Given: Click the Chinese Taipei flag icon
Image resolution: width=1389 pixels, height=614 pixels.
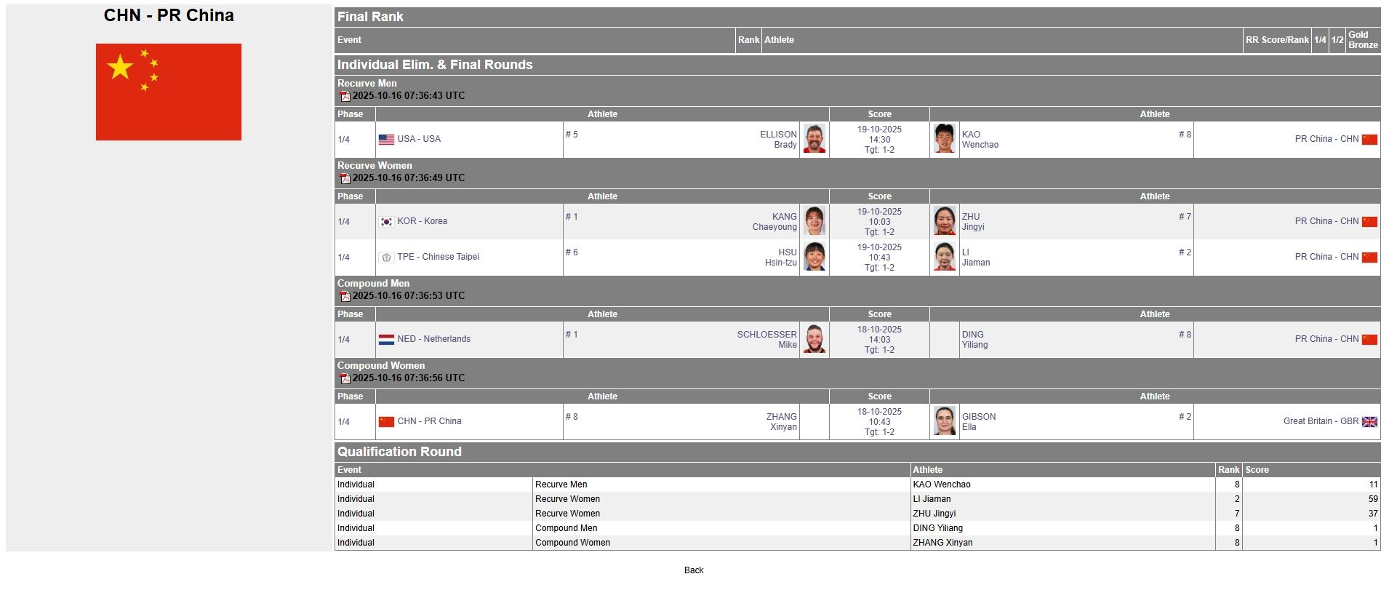Looking at the screenshot, I should (x=386, y=258).
